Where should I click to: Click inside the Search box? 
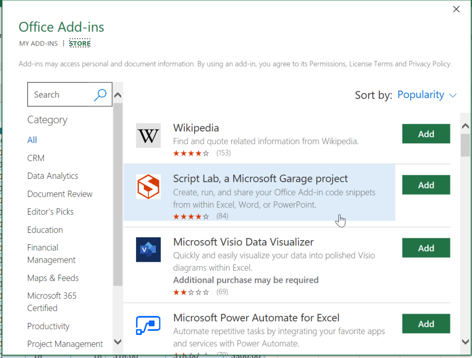tap(60, 94)
